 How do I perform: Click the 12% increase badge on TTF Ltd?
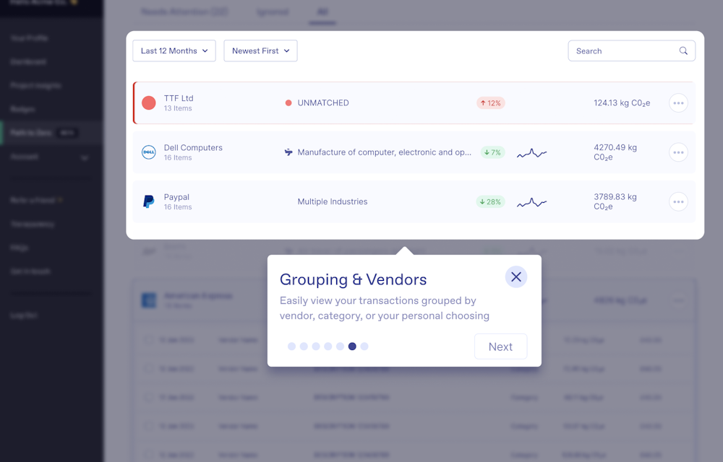[x=490, y=103]
